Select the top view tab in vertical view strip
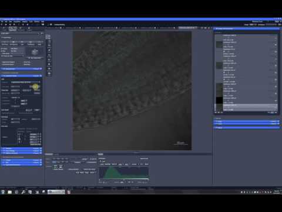Viewport: 282px width, 212px height. (49, 37)
